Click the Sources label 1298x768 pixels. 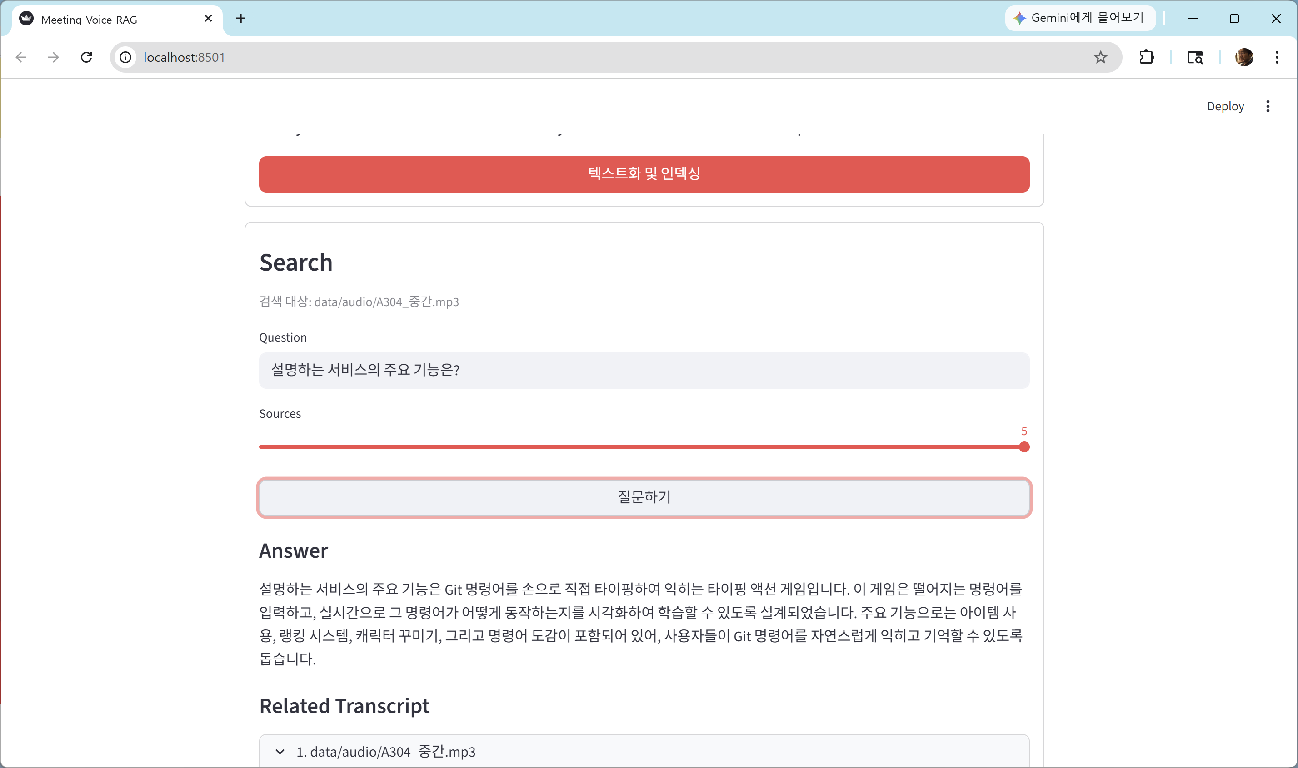pyautogui.click(x=280, y=413)
